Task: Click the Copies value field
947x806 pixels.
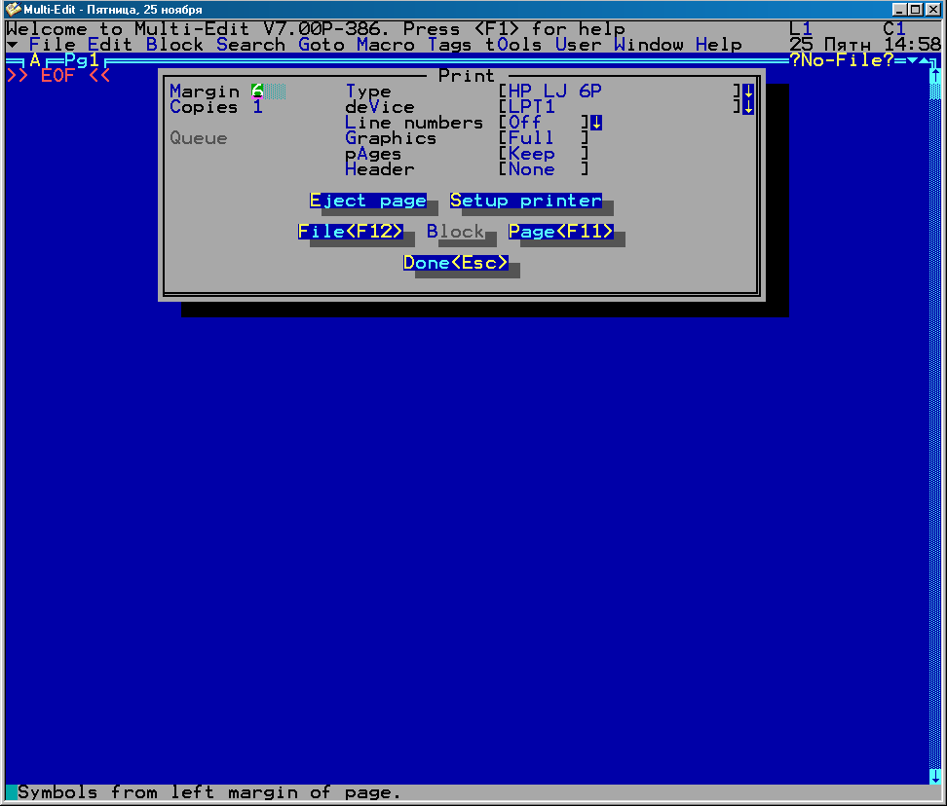Action: tap(258, 107)
